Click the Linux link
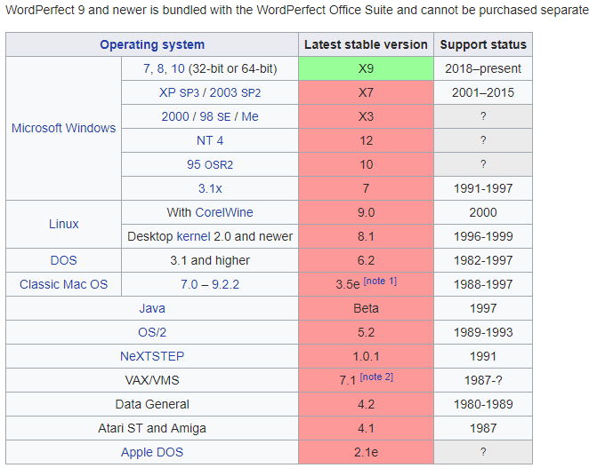589x476 pixels. coord(63,224)
